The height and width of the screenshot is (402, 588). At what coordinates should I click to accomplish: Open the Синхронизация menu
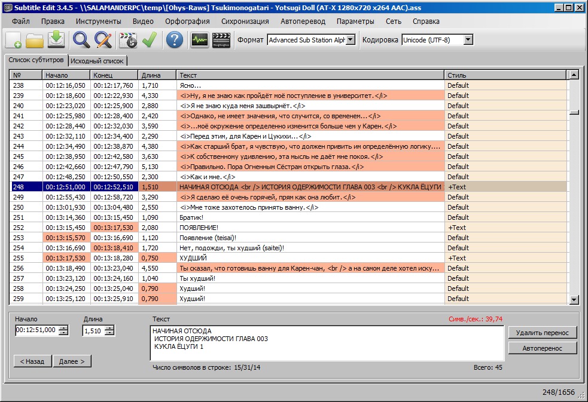(245, 21)
